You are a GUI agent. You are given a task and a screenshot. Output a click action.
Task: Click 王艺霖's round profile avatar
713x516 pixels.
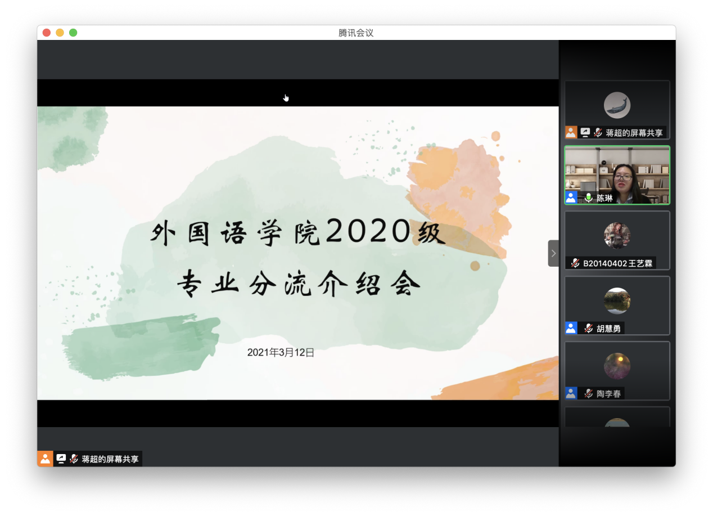click(x=617, y=236)
